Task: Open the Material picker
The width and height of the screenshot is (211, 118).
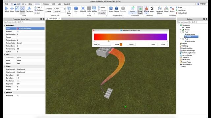Action: 83,10
